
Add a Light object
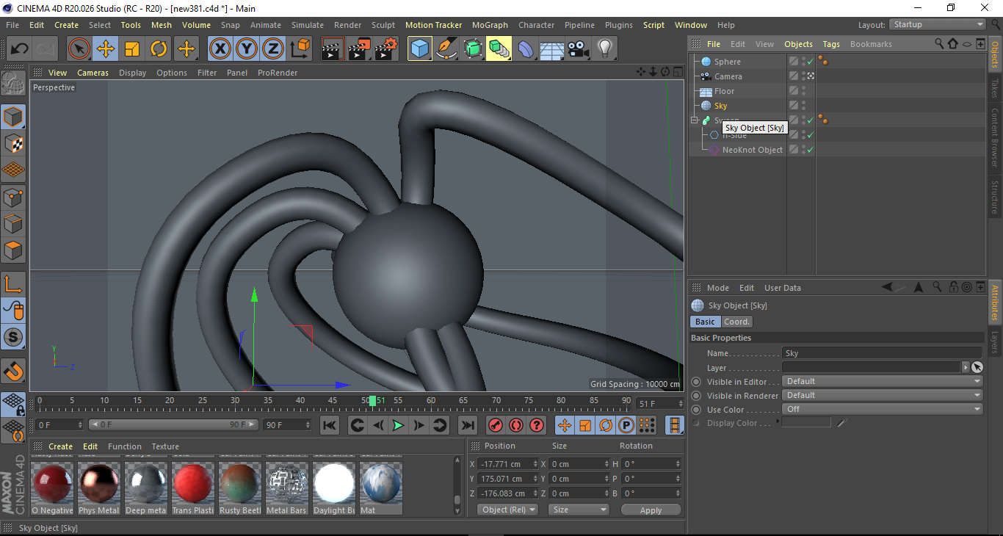click(x=604, y=49)
